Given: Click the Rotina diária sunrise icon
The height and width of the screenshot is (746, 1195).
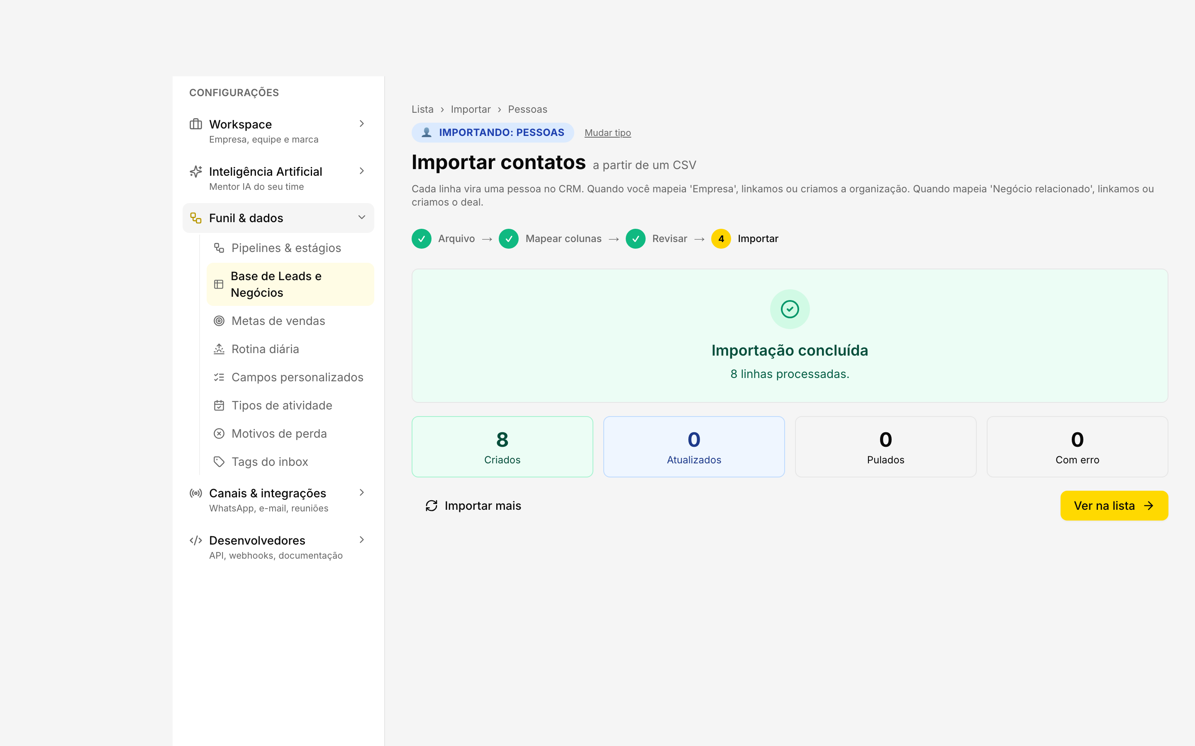Looking at the screenshot, I should [x=219, y=349].
